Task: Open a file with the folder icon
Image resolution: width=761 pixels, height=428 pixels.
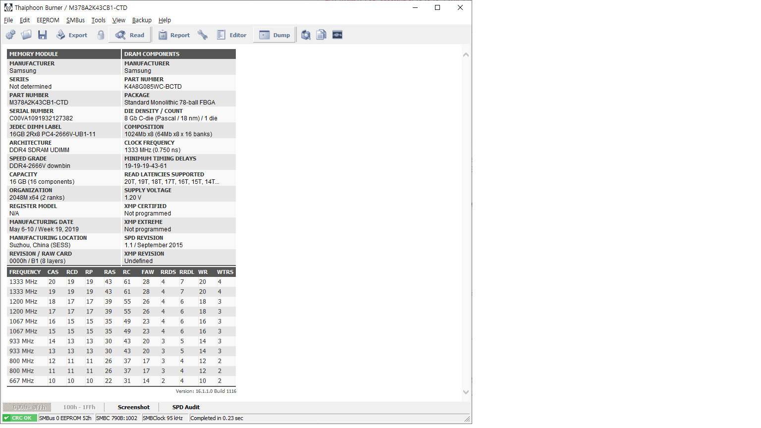Action: 26,35
